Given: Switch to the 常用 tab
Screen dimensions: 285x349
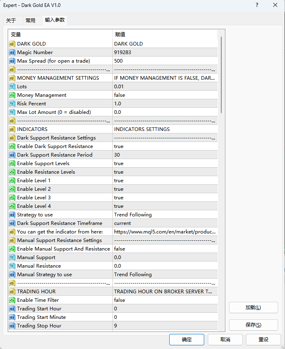Looking at the screenshot, I should click(x=30, y=20).
